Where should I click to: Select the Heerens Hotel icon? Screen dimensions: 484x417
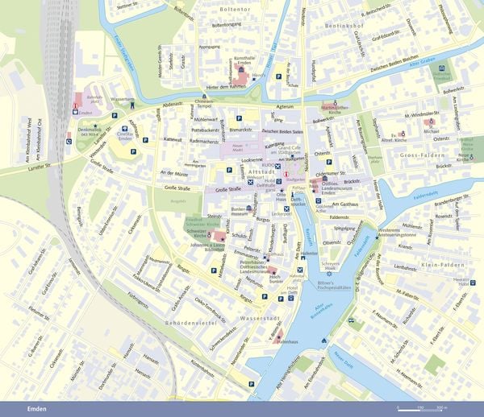coord(473,283)
